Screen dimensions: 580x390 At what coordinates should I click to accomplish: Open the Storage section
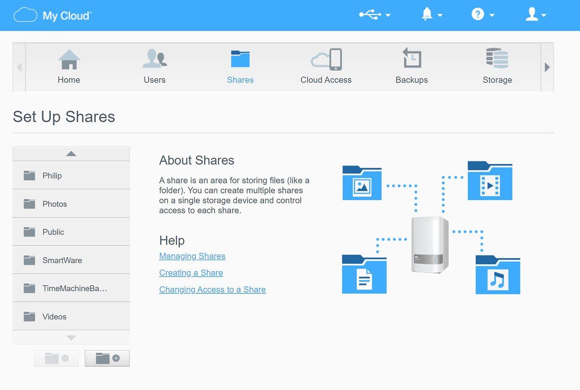click(497, 59)
